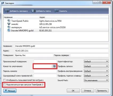Click the address 185.12.95.238

(46, 24)
